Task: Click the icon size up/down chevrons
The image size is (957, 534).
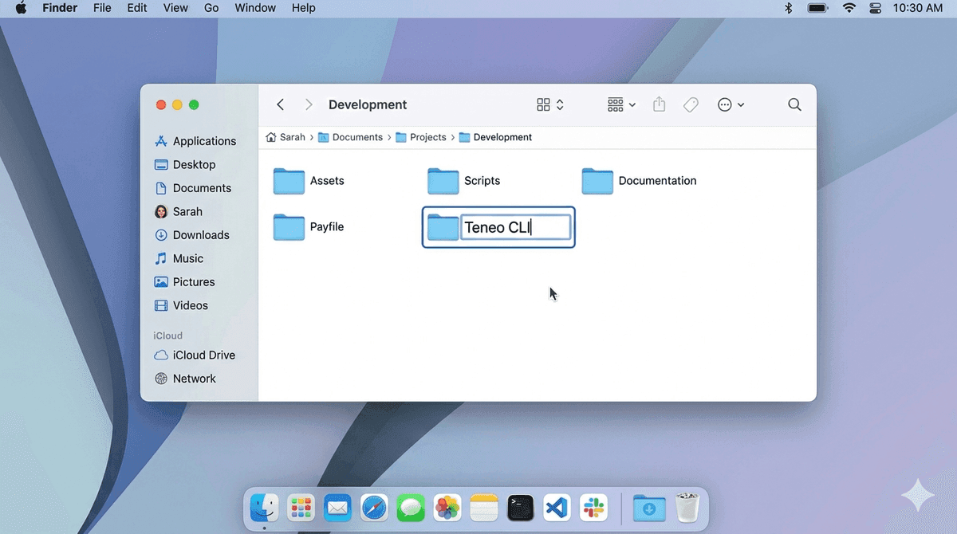Action: click(561, 104)
